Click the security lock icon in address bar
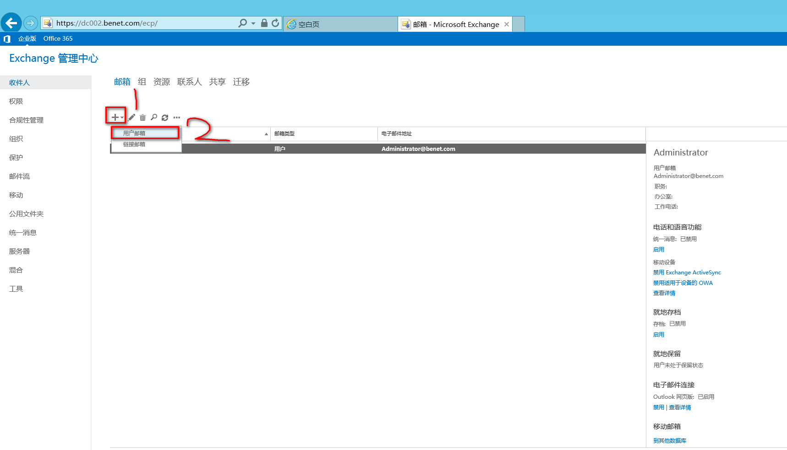 pyautogui.click(x=264, y=23)
